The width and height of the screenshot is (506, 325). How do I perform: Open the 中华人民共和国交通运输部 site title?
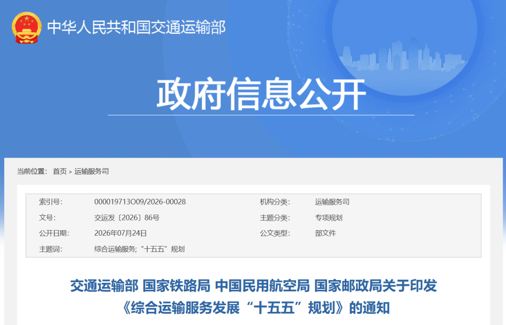click(x=136, y=28)
